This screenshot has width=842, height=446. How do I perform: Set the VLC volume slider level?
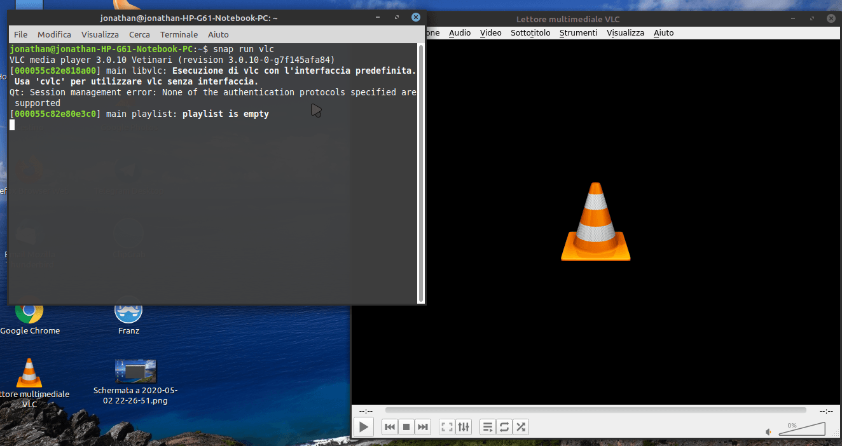pos(801,429)
